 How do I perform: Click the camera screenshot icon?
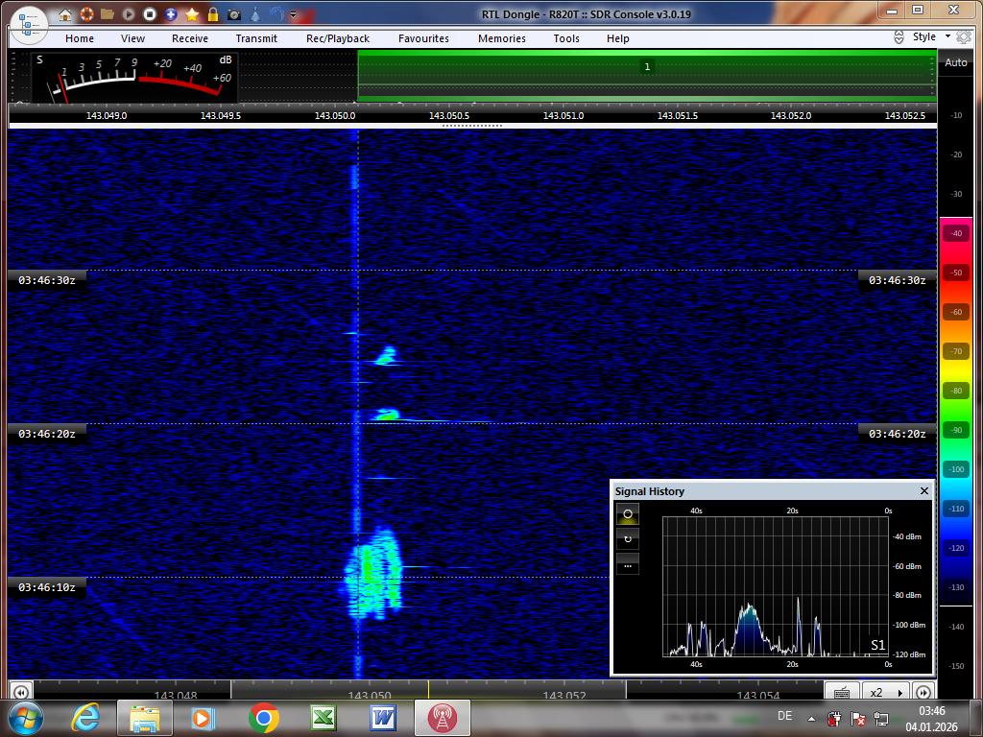pyautogui.click(x=234, y=14)
